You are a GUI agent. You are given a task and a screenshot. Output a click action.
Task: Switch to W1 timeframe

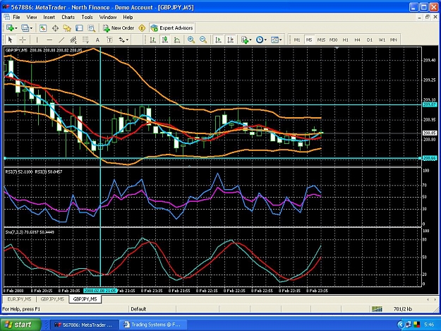[x=382, y=40]
